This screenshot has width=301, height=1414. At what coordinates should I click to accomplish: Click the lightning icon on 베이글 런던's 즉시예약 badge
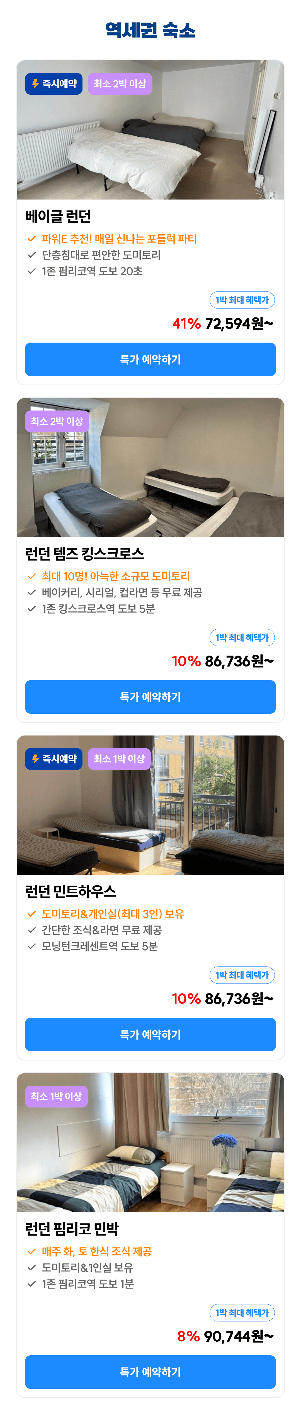click(36, 84)
